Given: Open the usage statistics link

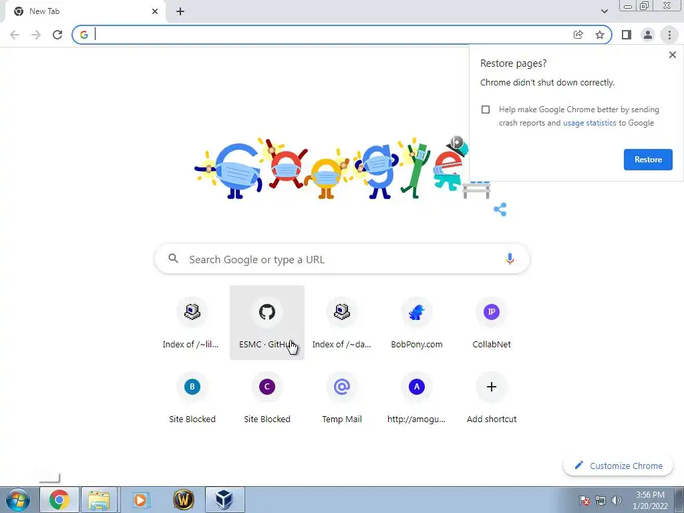Looking at the screenshot, I should click(x=589, y=123).
